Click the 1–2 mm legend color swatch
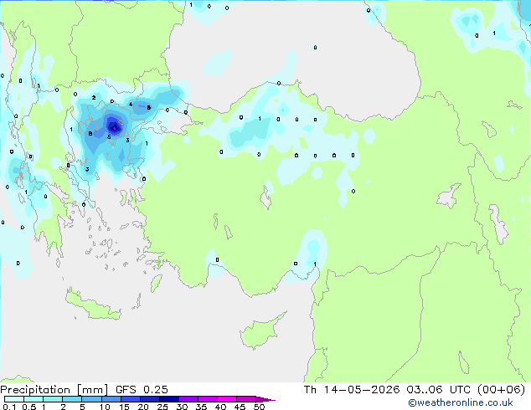The image size is (531, 410). (53, 399)
